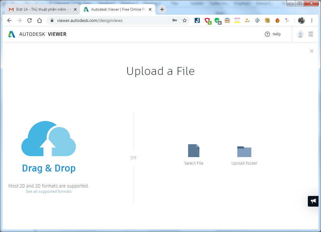Open the megaphone feedback widget
Viewport: 321px width, 232px height.
tap(313, 201)
